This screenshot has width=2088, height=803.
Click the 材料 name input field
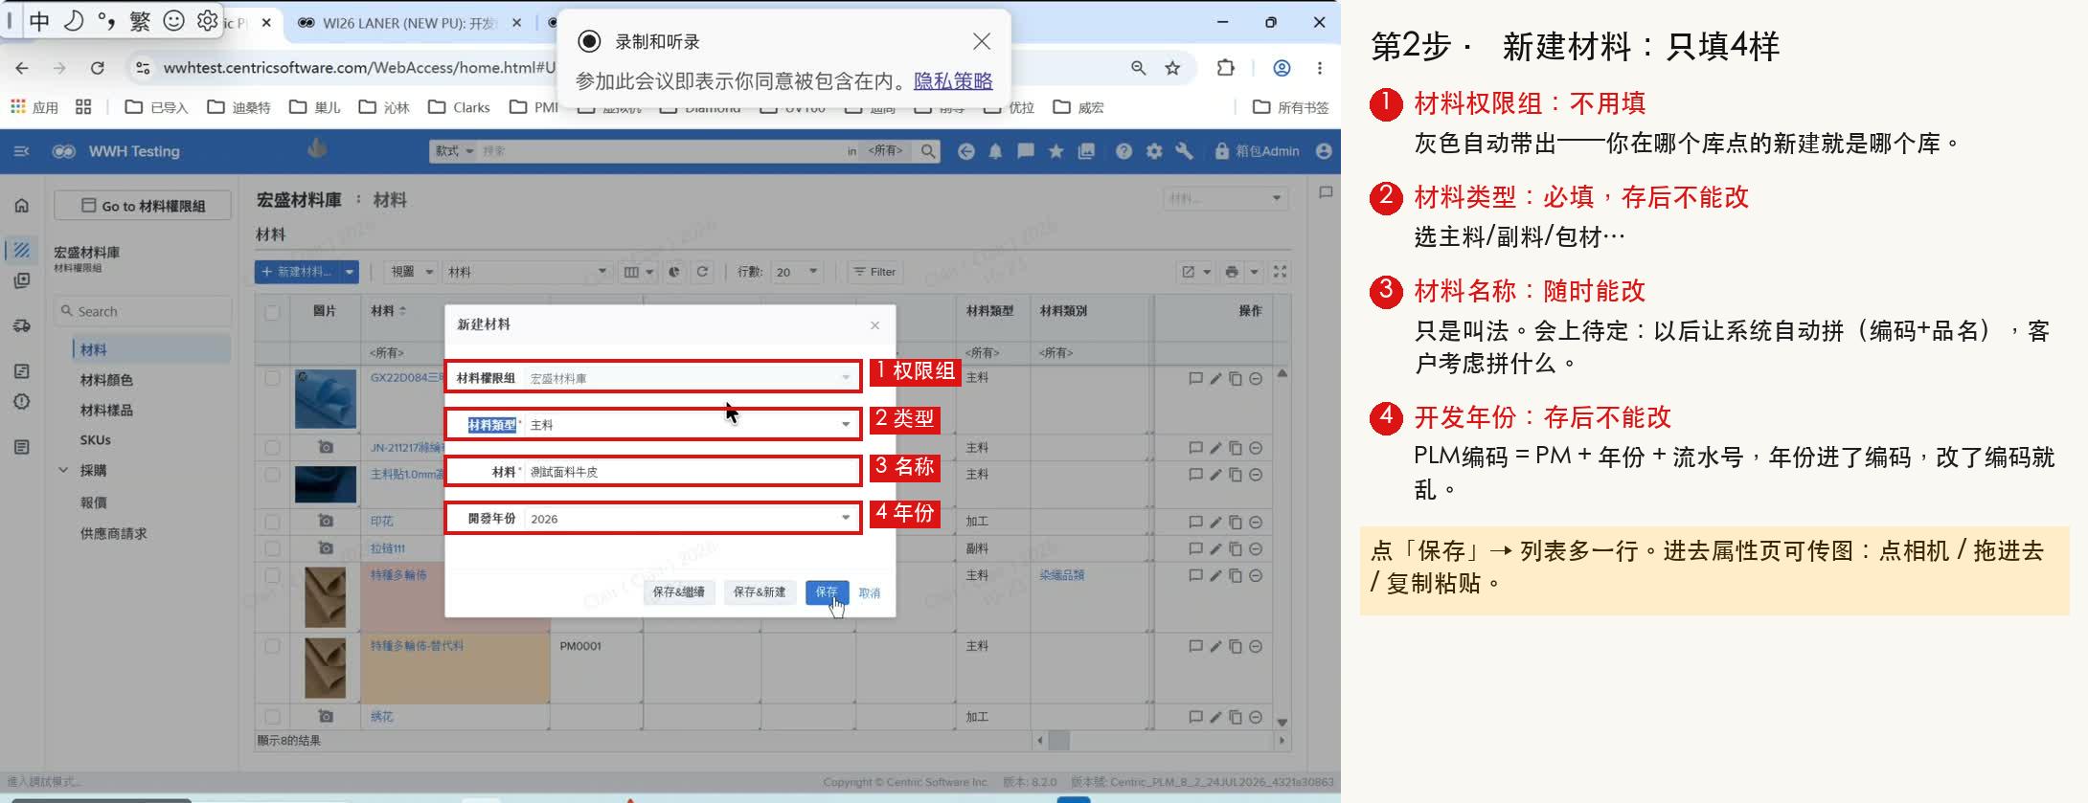coord(692,472)
